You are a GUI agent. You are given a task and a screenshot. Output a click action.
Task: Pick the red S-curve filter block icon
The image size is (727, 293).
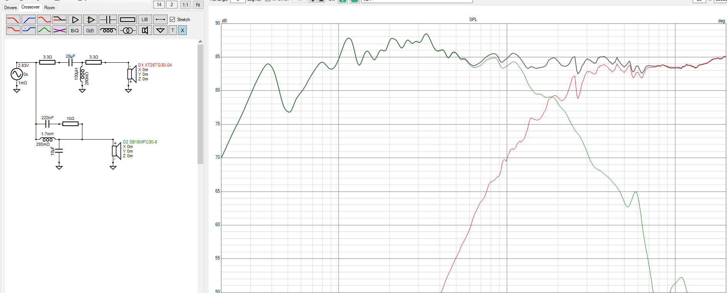coord(44,19)
